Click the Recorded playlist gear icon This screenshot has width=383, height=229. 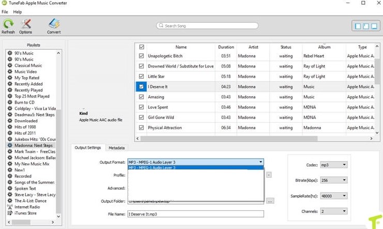pos(10,176)
